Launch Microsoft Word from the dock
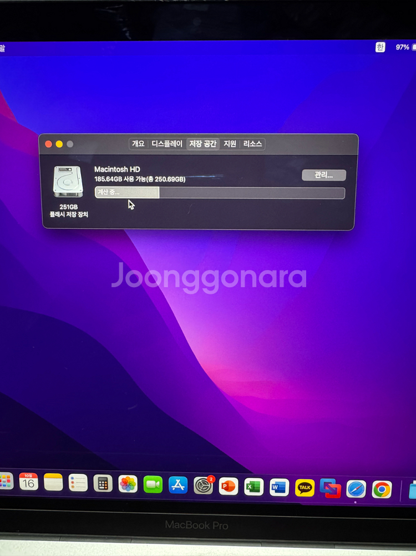 tap(280, 488)
